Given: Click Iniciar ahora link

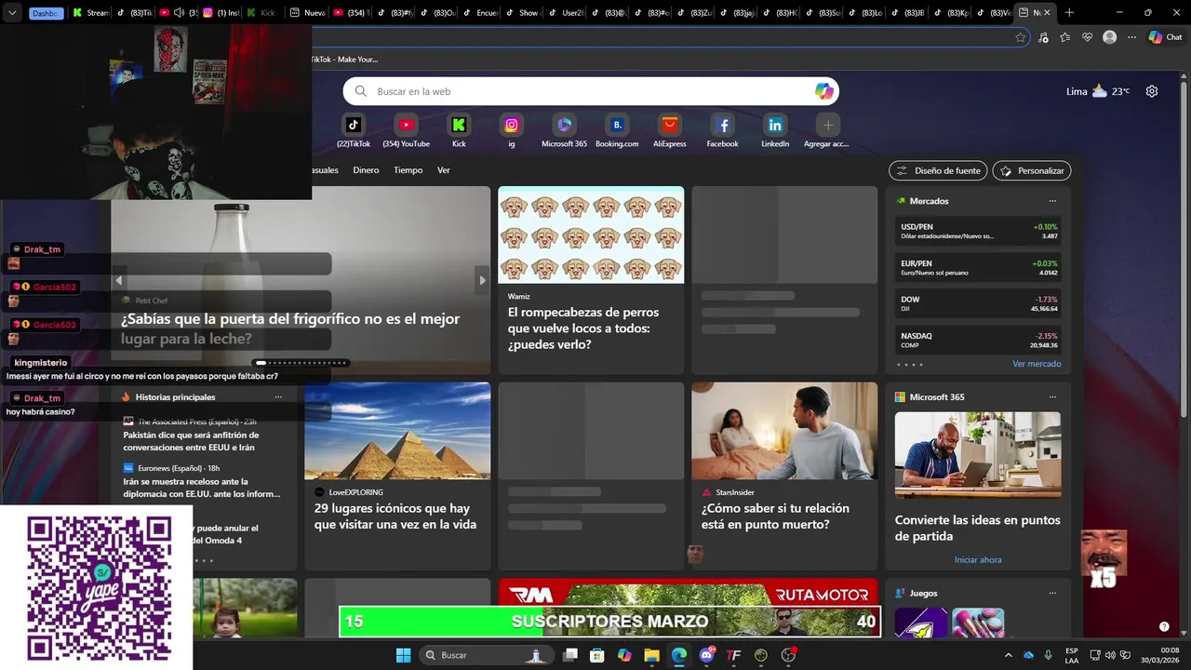Looking at the screenshot, I should pyautogui.click(x=978, y=560).
